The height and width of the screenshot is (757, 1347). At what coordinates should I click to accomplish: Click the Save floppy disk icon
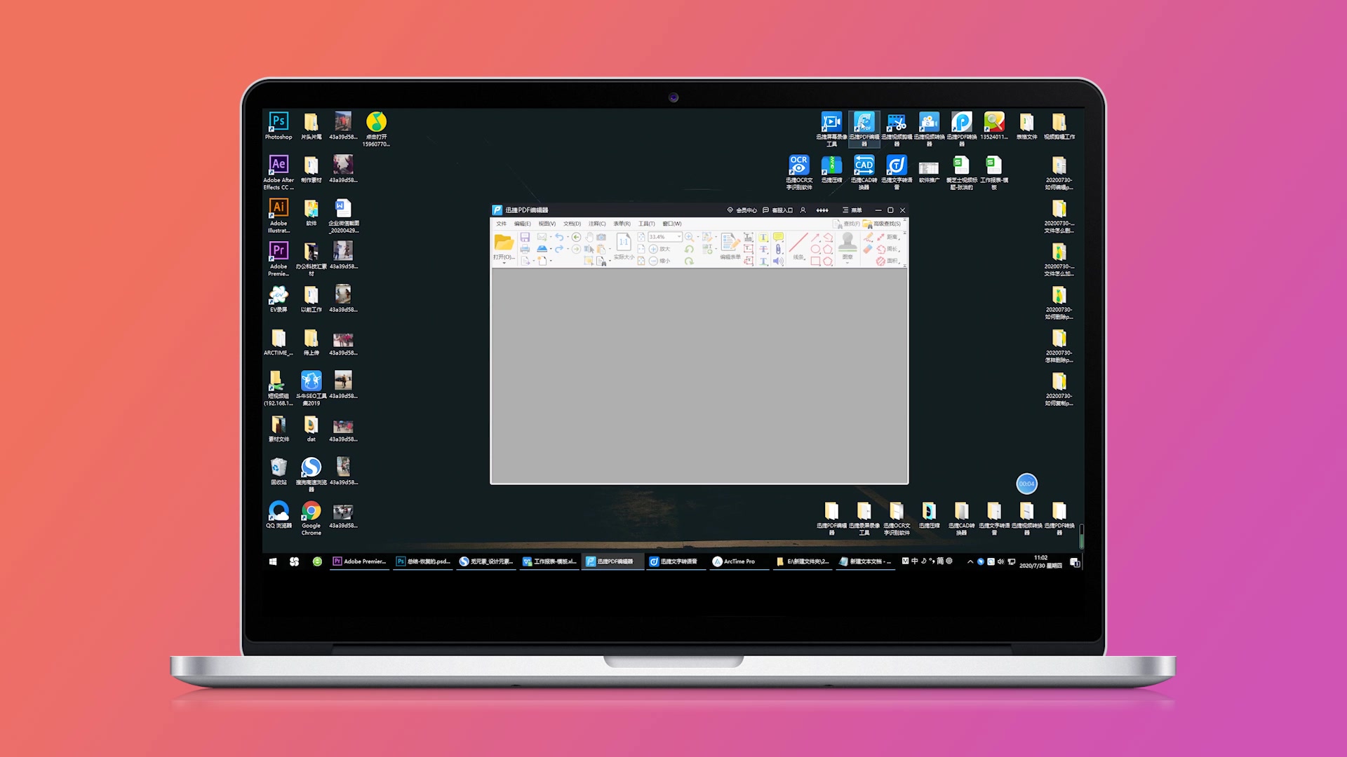click(x=525, y=238)
